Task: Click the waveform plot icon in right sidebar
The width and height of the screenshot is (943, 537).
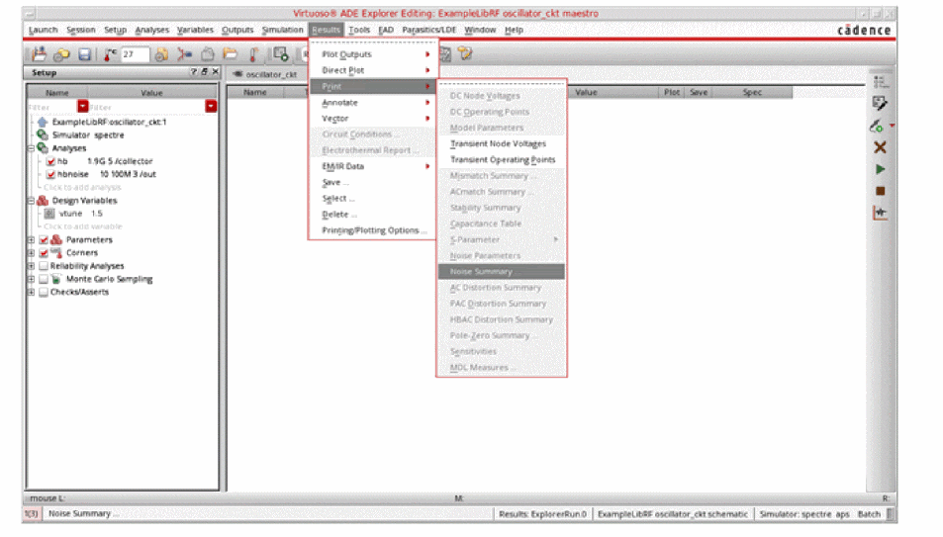Action: tap(880, 213)
